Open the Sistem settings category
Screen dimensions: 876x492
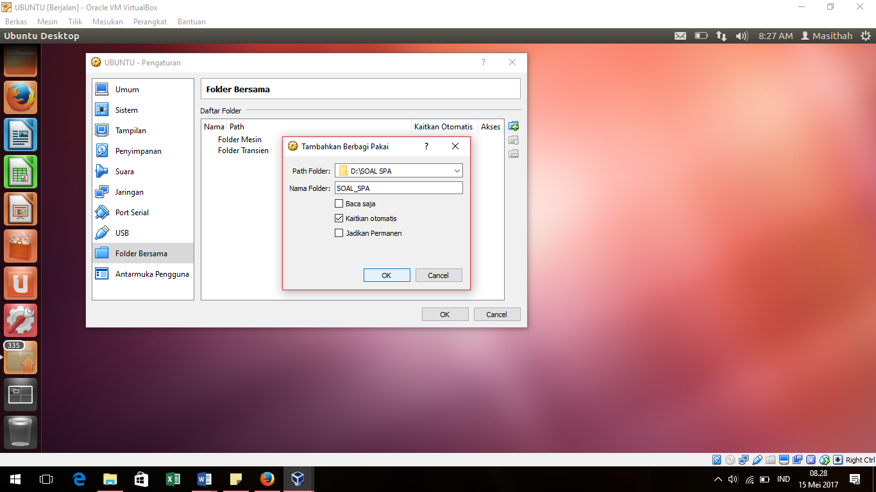pyautogui.click(x=143, y=110)
